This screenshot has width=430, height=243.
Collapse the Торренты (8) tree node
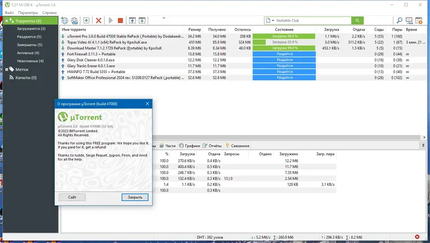[6, 21]
